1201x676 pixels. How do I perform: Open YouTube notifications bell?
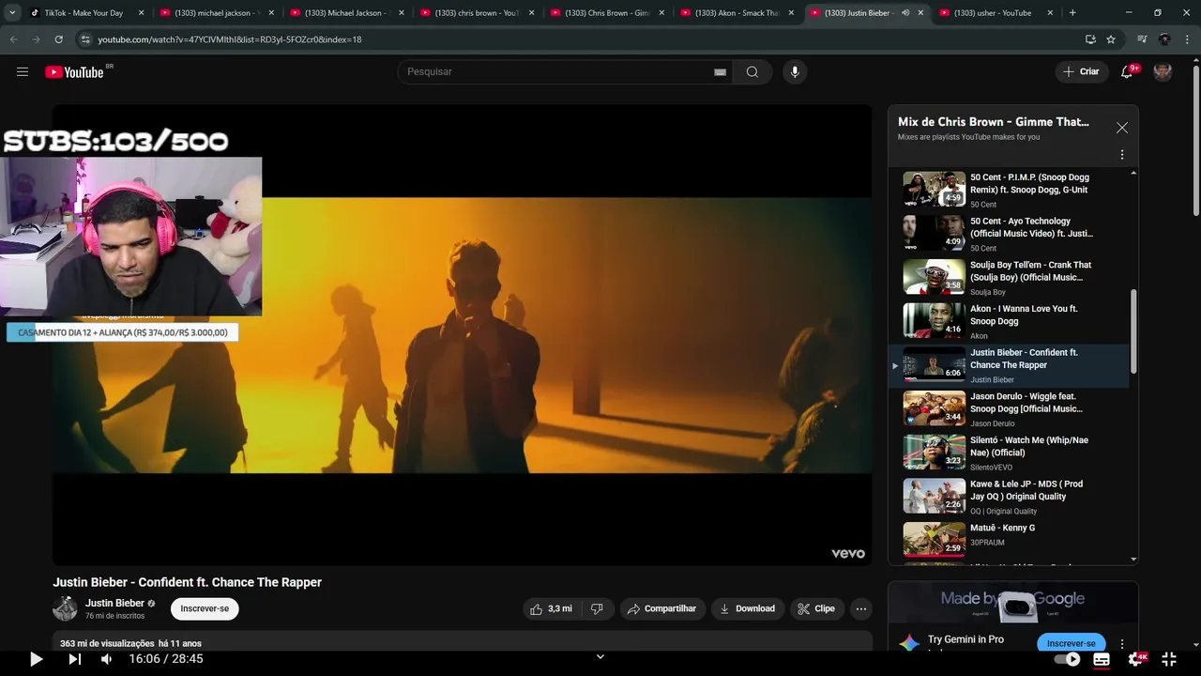(x=1127, y=72)
